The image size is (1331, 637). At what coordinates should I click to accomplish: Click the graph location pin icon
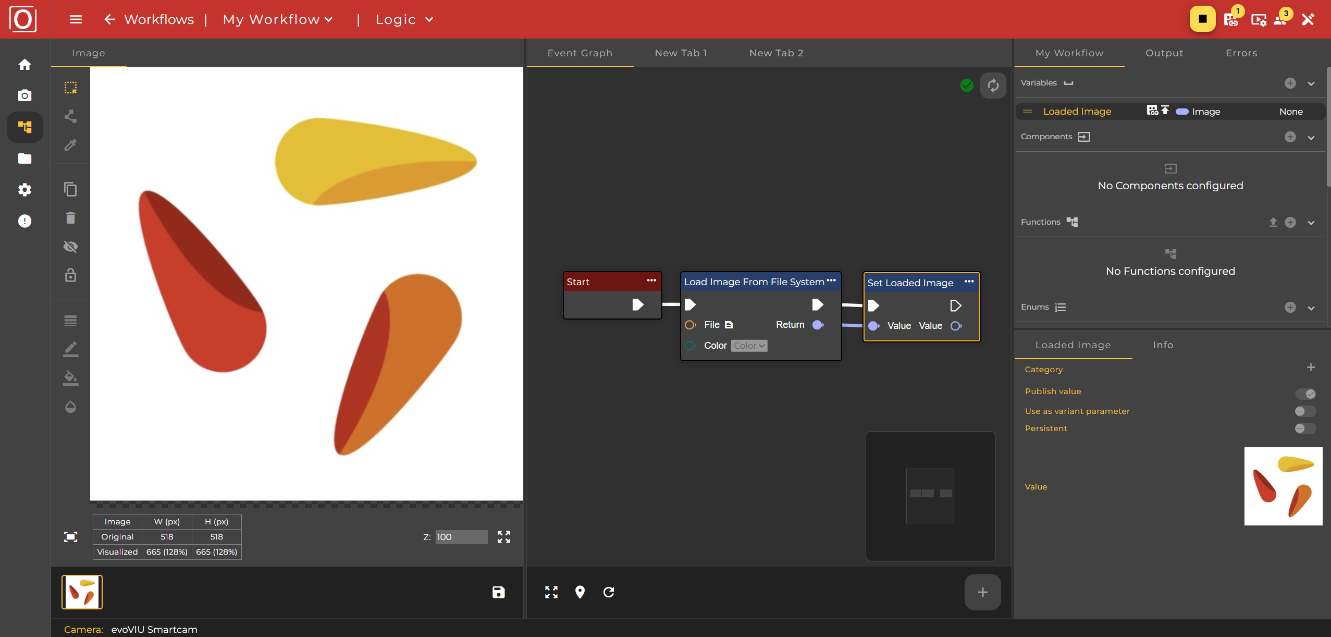(580, 592)
